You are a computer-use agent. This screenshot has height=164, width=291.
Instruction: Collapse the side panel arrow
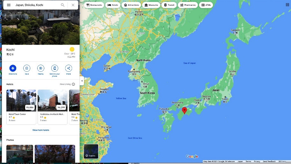click(82, 81)
